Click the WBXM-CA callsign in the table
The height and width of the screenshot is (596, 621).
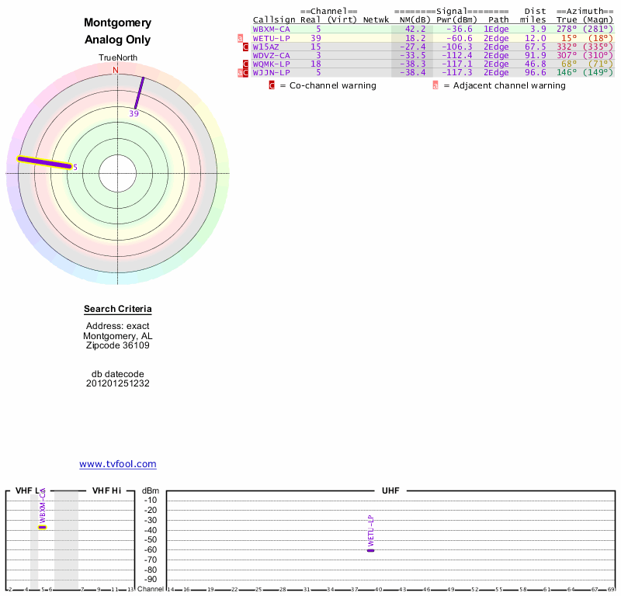pyautogui.click(x=271, y=29)
